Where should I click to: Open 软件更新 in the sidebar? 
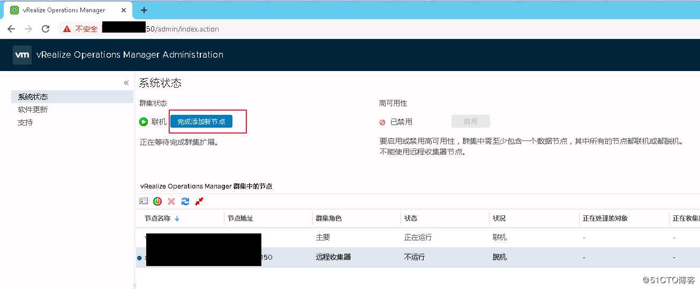[33, 110]
